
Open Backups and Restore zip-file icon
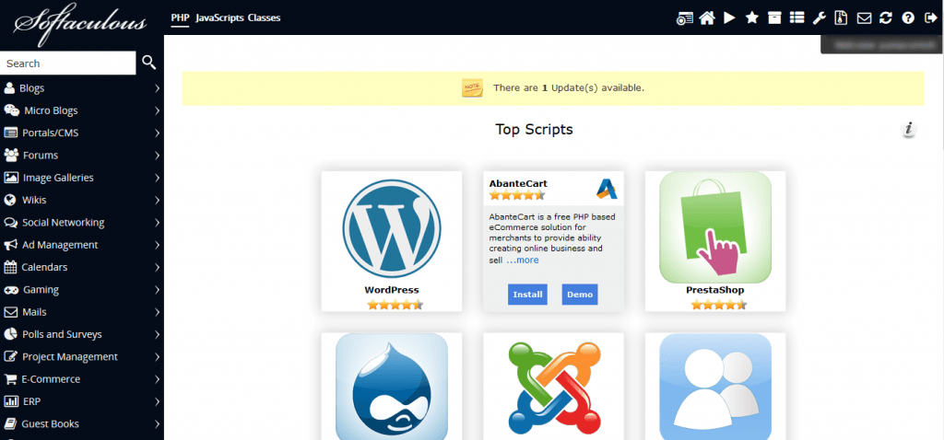(x=841, y=18)
